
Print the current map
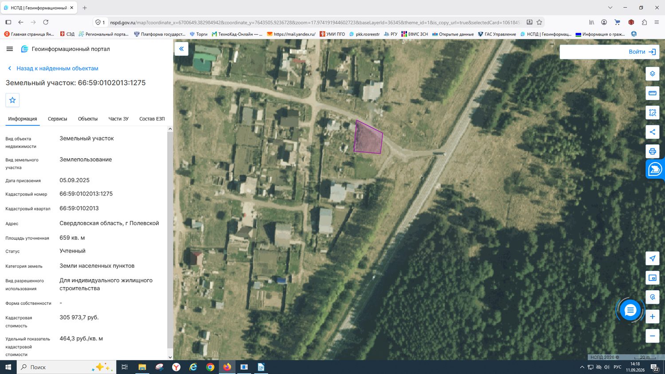click(652, 152)
